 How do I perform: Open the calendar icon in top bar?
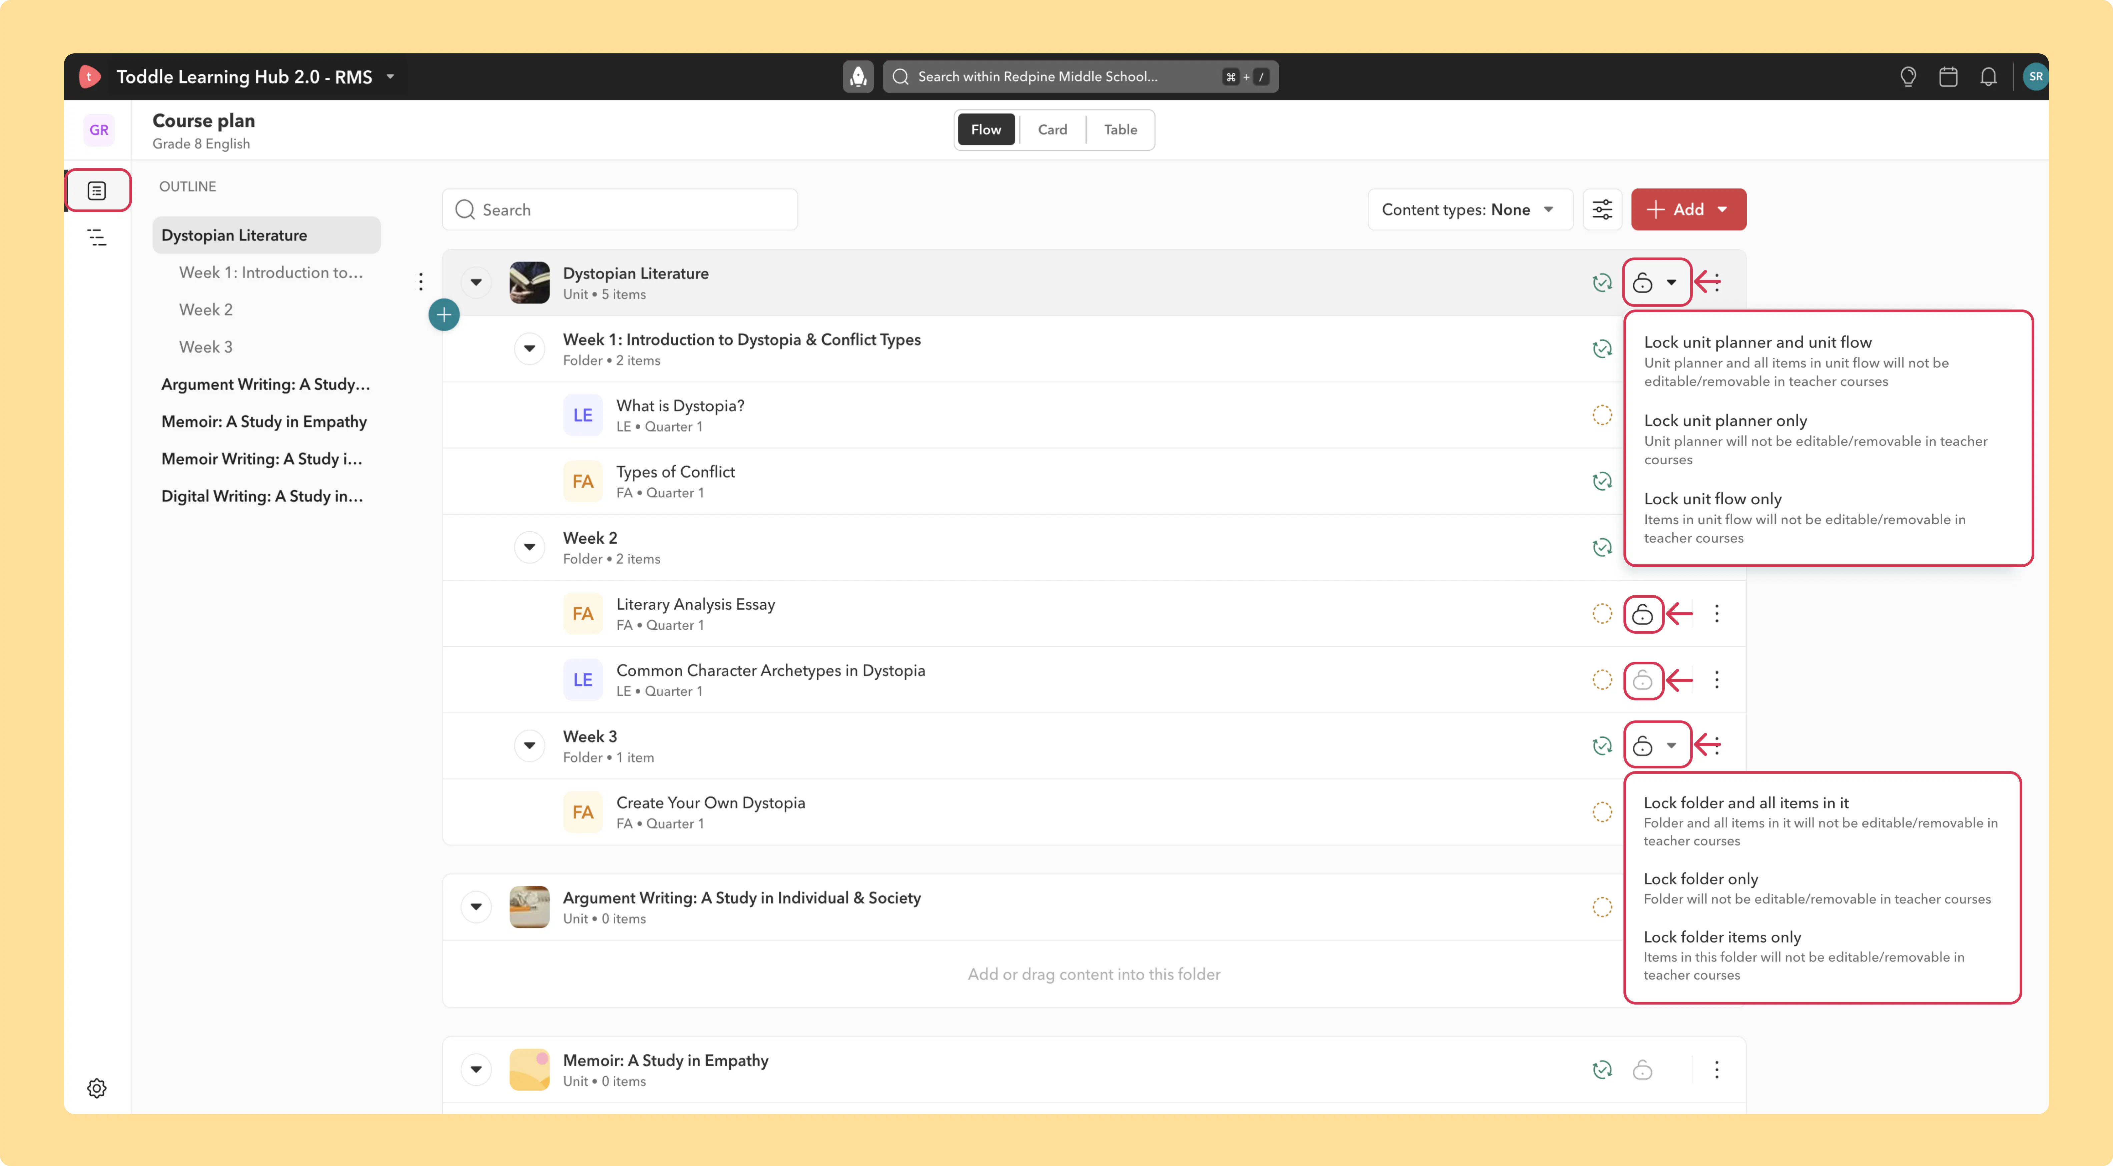[1948, 76]
